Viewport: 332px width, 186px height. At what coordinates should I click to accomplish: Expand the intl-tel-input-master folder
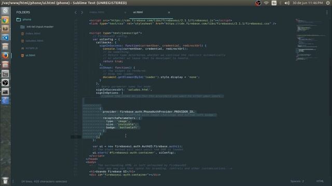click(40, 27)
